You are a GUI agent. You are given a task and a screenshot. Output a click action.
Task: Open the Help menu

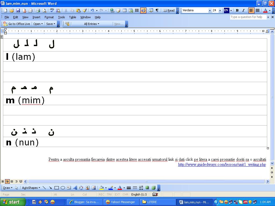[97, 17]
